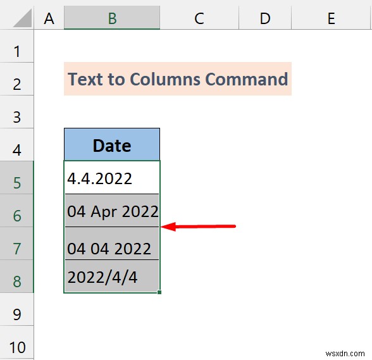
Task: Select row 9 header
Action: point(16,309)
